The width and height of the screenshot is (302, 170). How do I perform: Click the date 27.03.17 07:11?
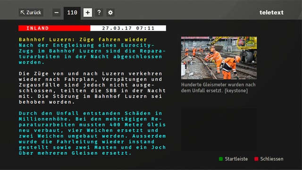(128, 28)
